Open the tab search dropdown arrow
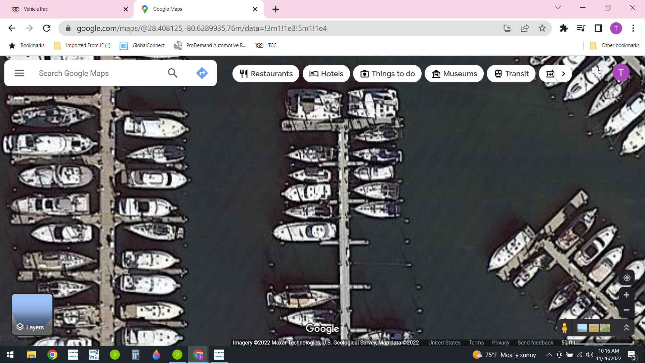The image size is (645, 363). [x=558, y=8]
